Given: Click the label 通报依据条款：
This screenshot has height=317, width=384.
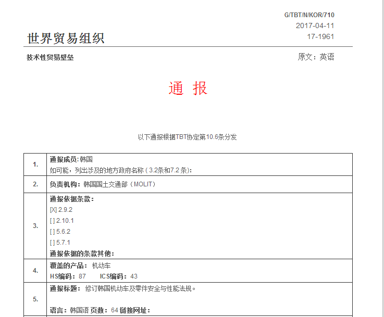Looking at the screenshot, I should point(72,199).
